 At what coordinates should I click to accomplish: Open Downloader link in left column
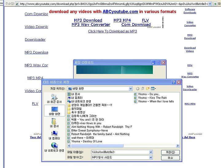point(35,39)
